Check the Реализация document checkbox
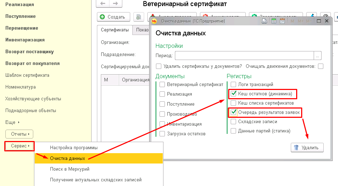 point(162,94)
